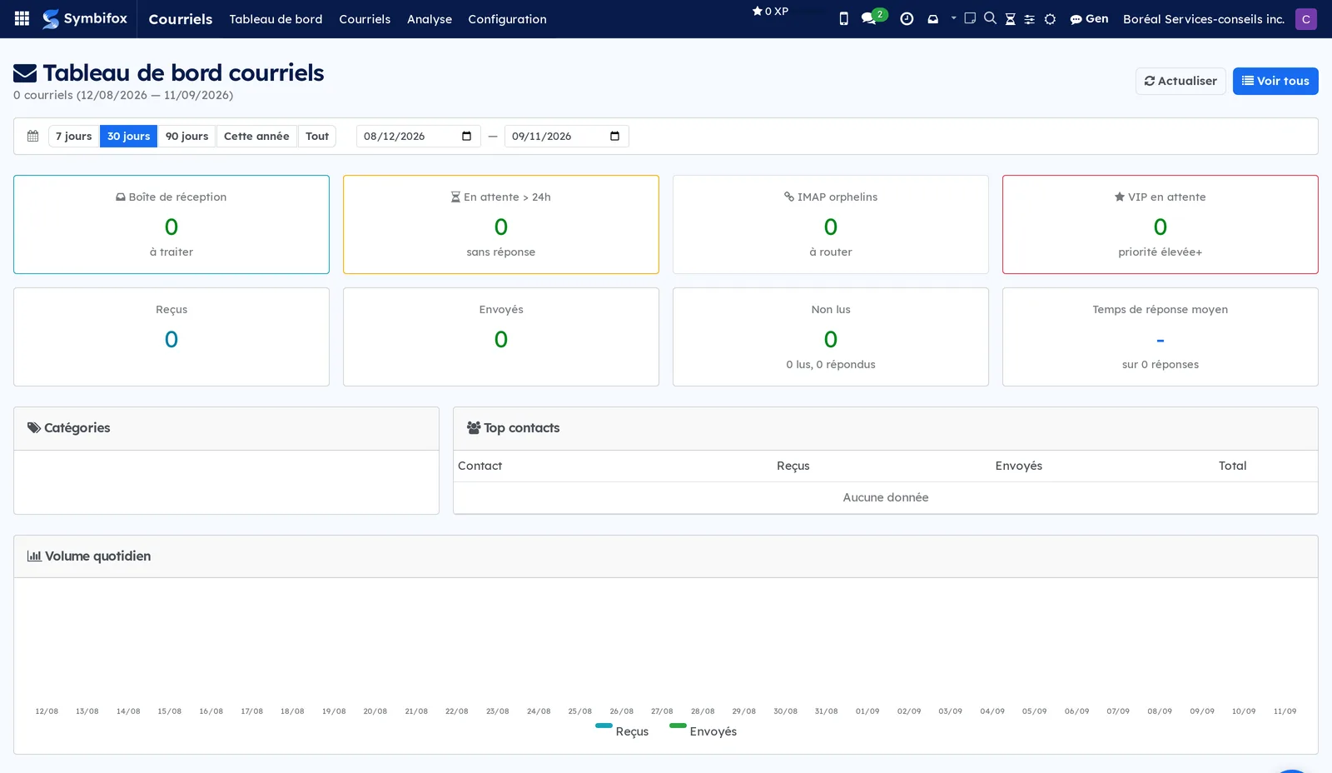Click the Envoyés stat card
This screenshot has height=773, width=1332.
[x=501, y=337]
